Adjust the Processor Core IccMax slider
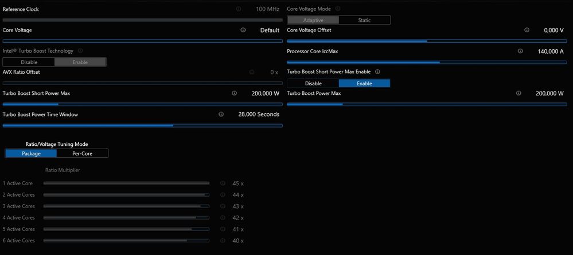 point(427,62)
